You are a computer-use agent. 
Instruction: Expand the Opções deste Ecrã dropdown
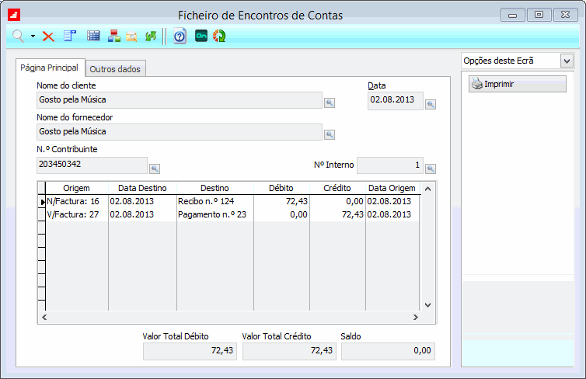567,61
